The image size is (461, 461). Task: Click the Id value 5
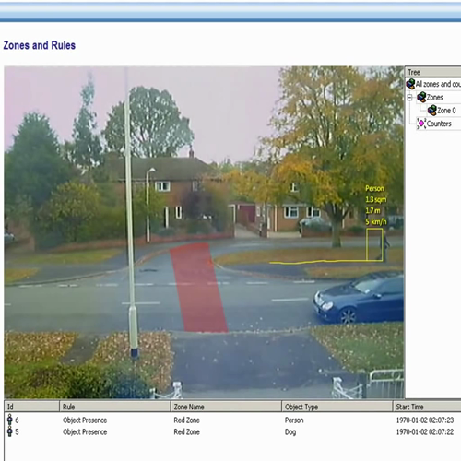(x=17, y=431)
